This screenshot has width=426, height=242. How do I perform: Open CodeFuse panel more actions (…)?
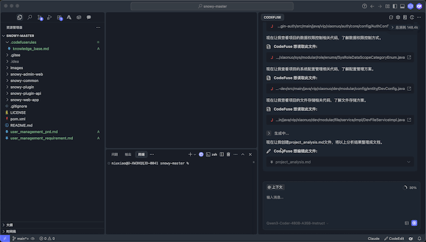[x=419, y=17]
